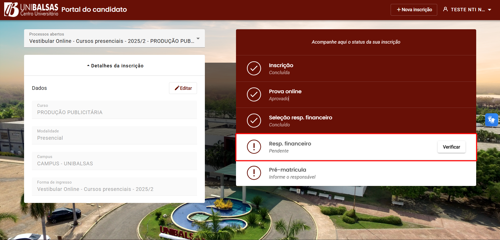The image size is (500, 240).
Task: Click the user profile icon in header
Action: pos(445,9)
